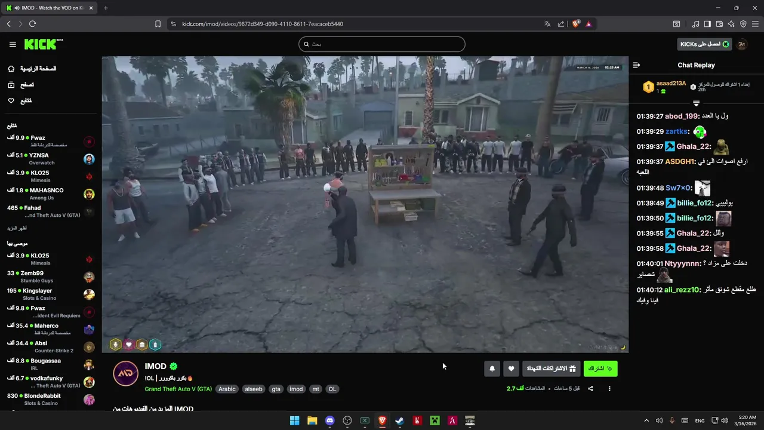The image size is (764, 430).
Task: Open a new browser tab
Action: click(106, 8)
